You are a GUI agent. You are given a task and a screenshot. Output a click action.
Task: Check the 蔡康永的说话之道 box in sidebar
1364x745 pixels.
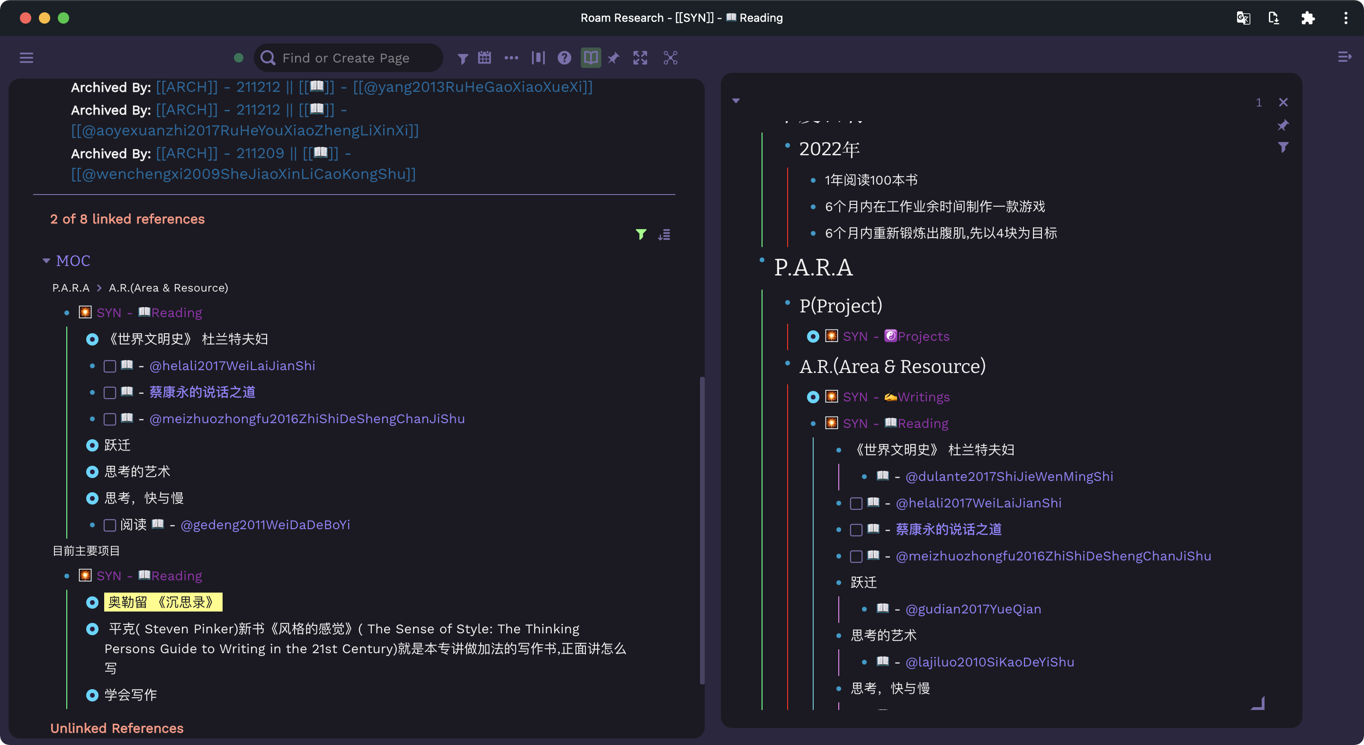click(x=856, y=530)
